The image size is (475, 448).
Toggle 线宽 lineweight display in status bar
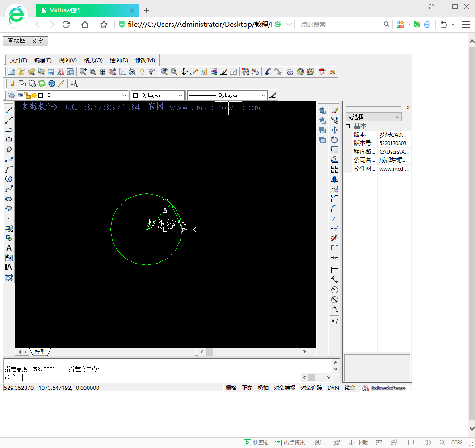click(x=350, y=388)
